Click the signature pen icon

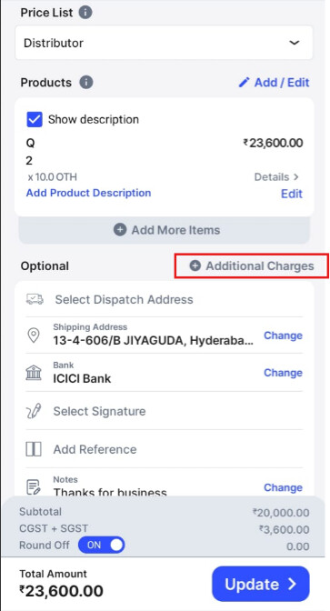click(34, 411)
